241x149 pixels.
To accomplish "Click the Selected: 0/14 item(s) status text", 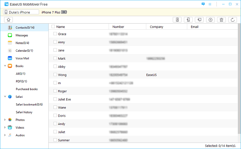I will click(220, 146).
